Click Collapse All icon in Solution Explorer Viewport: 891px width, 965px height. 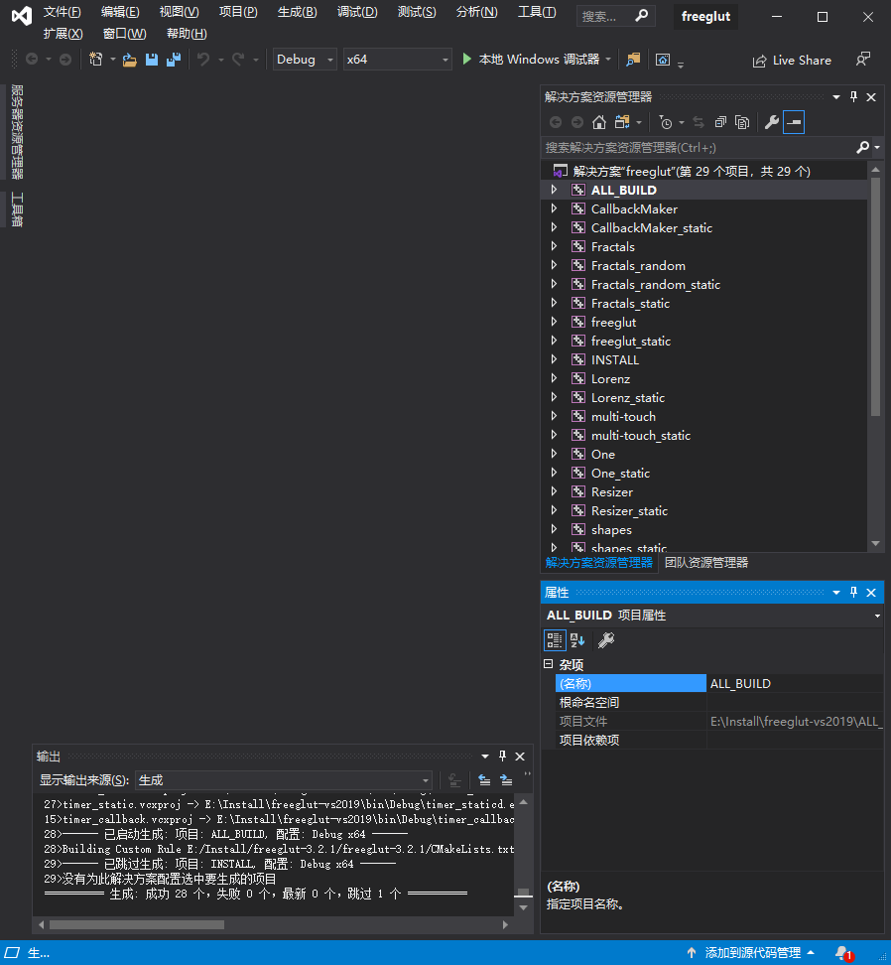(720, 122)
